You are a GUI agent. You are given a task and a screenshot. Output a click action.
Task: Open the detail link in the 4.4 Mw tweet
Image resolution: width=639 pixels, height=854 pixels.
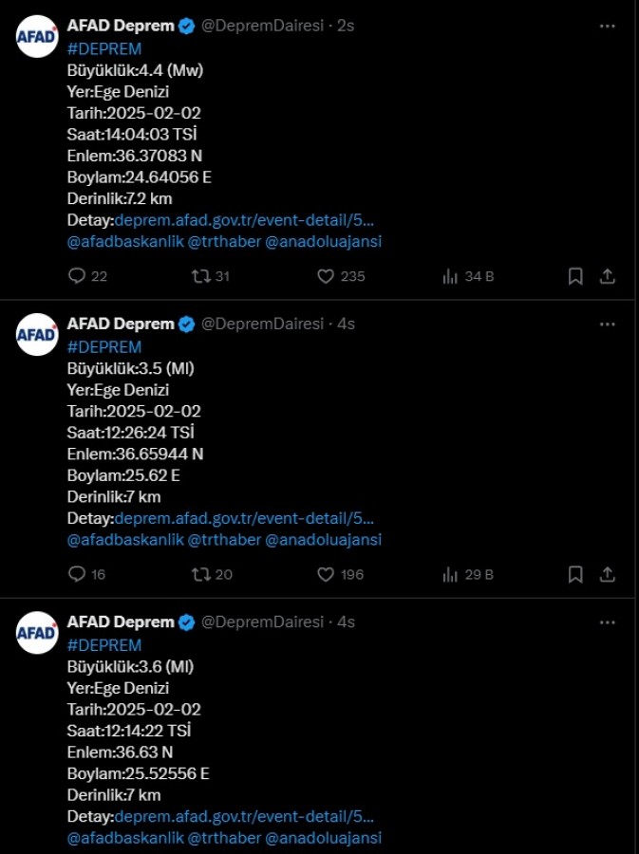click(x=244, y=220)
